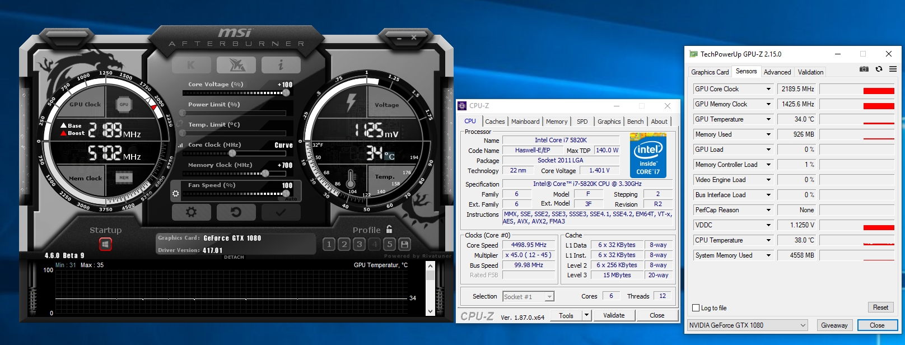Enable Log to file checkbox in GPU-Z

[696, 307]
